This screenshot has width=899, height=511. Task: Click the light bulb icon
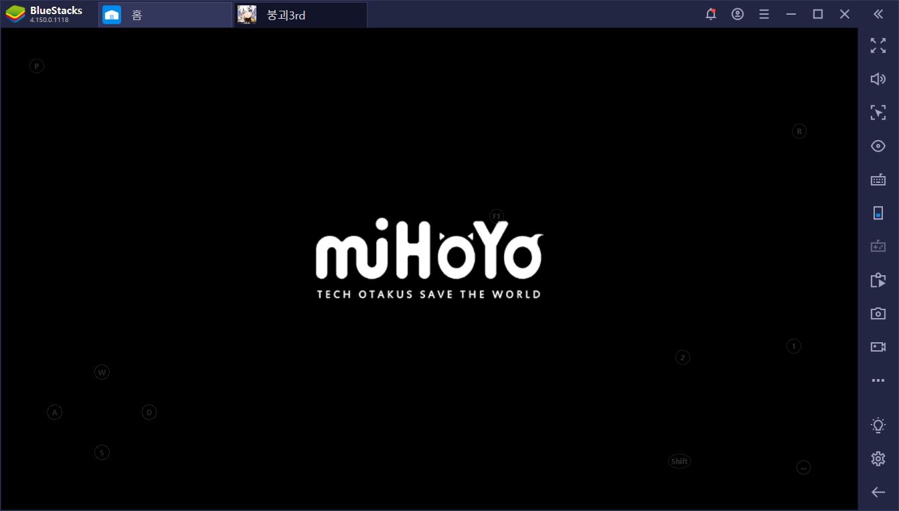point(878,425)
